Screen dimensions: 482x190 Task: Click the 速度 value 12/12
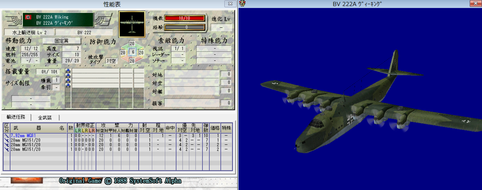31,48
